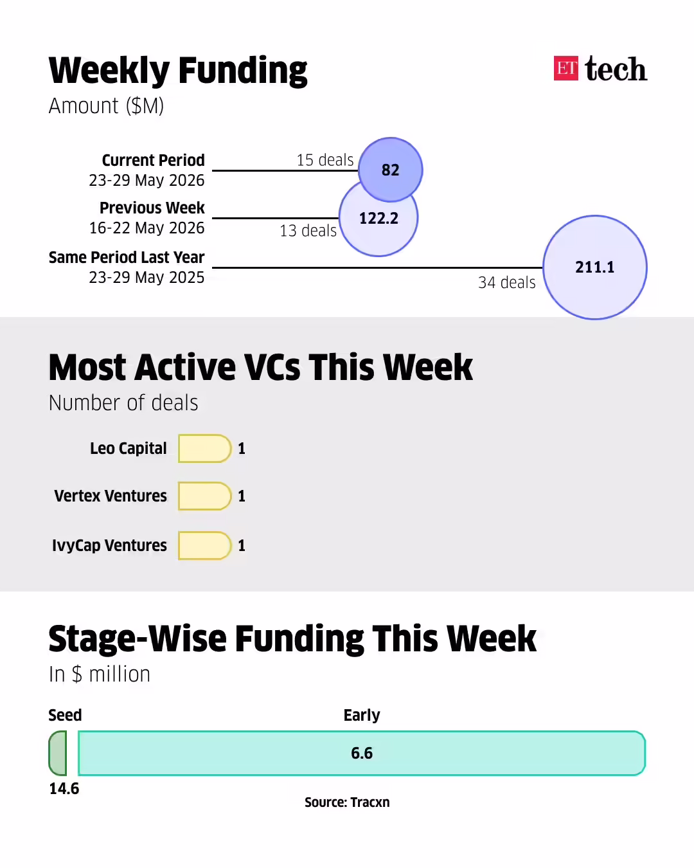Click the 15 deals text
This screenshot has width=694, height=868.
325,159
